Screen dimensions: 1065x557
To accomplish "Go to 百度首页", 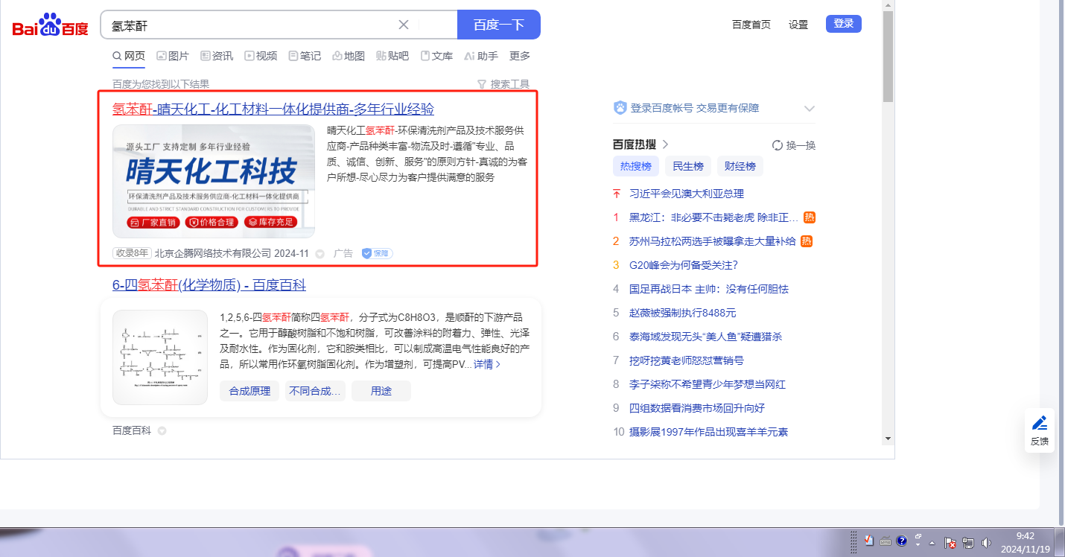I will pos(751,25).
